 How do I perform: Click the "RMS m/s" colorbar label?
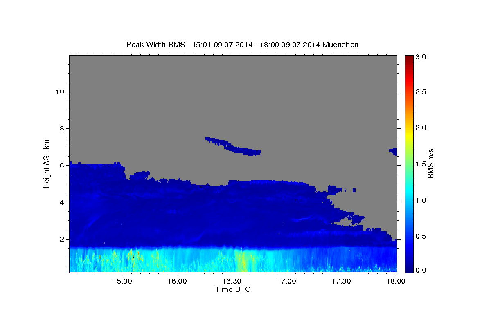pos(430,163)
